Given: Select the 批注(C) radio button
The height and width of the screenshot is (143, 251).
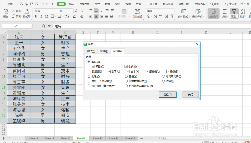Looking at the screenshot, I should point(89,76).
